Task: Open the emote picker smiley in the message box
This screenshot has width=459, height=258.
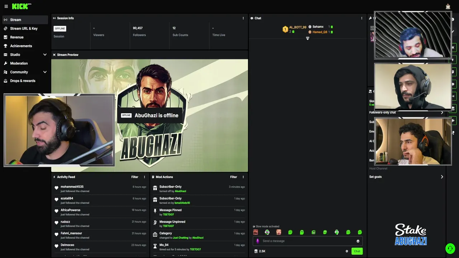Action: click(x=358, y=241)
